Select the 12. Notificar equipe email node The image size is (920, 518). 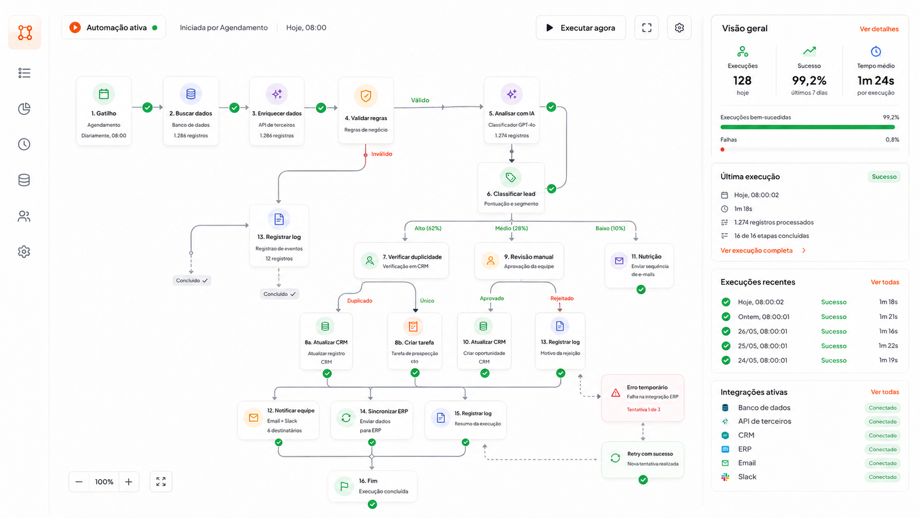pos(278,420)
